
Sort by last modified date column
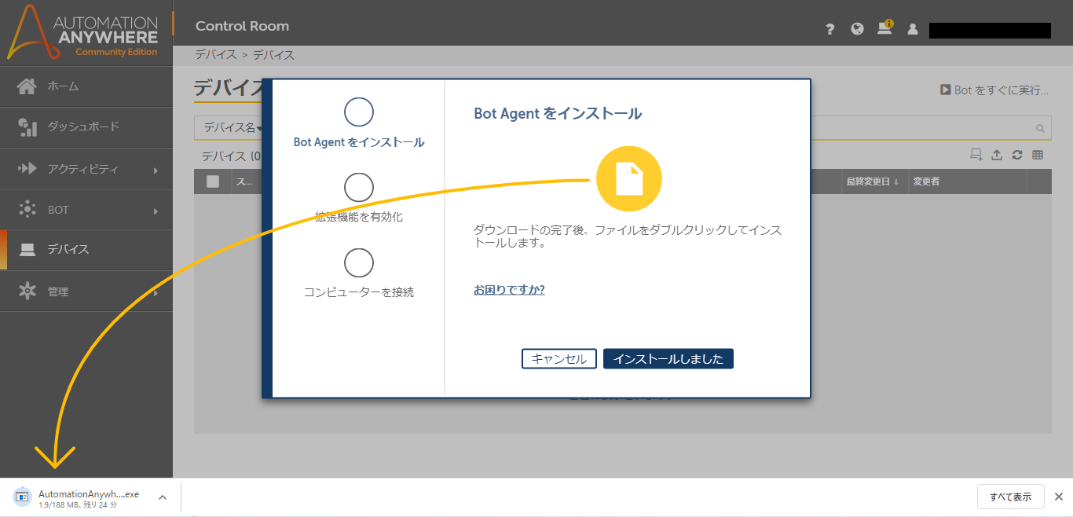(871, 181)
